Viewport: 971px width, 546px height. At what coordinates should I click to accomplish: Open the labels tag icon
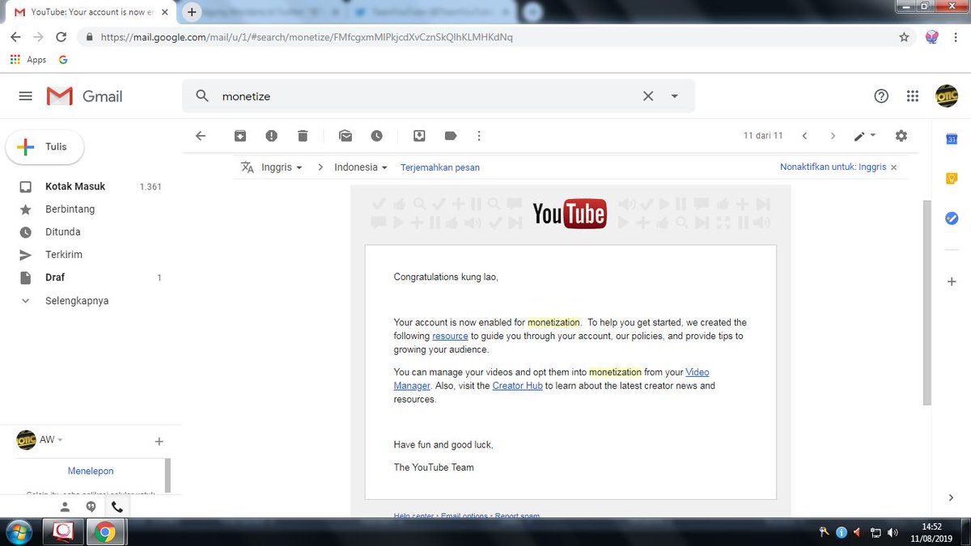pyautogui.click(x=451, y=136)
